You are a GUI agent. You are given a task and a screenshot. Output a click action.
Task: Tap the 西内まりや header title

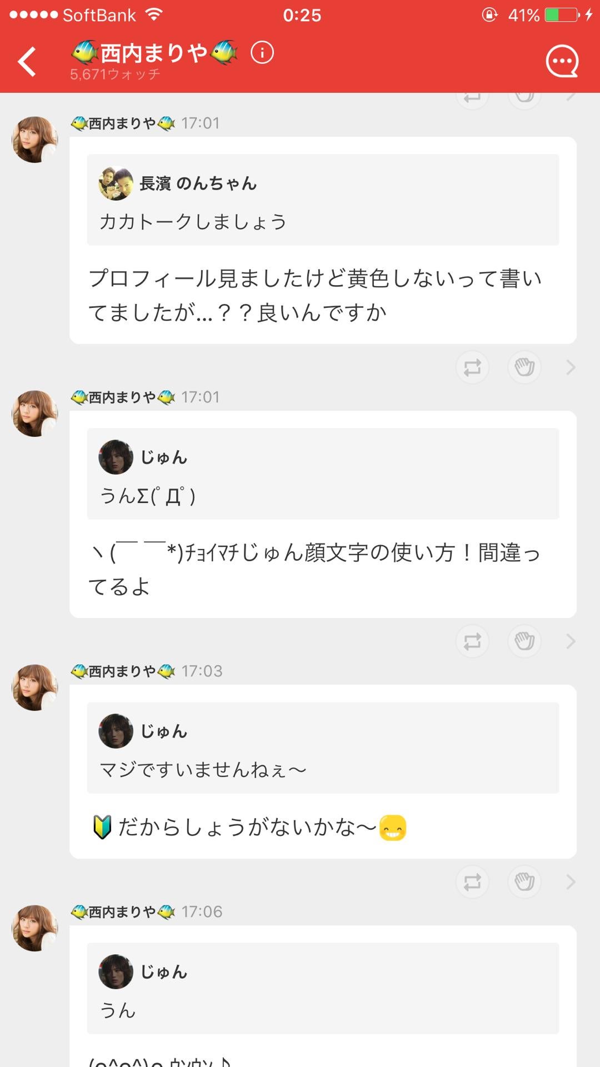tap(154, 53)
